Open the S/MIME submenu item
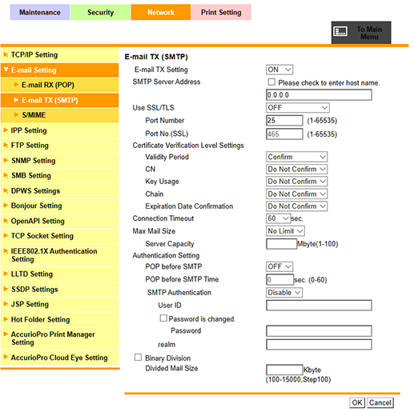The height and width of the screenshot is (412, 414). 59,115
